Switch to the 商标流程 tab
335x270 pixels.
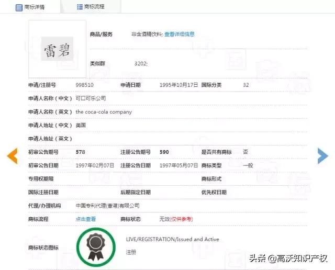click(x=91, y=7)
